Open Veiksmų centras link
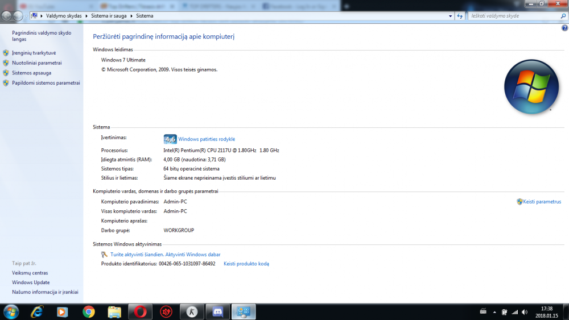The width and height of the screenshot is (569, 320). pyautogui.click(x=30, y=273)
